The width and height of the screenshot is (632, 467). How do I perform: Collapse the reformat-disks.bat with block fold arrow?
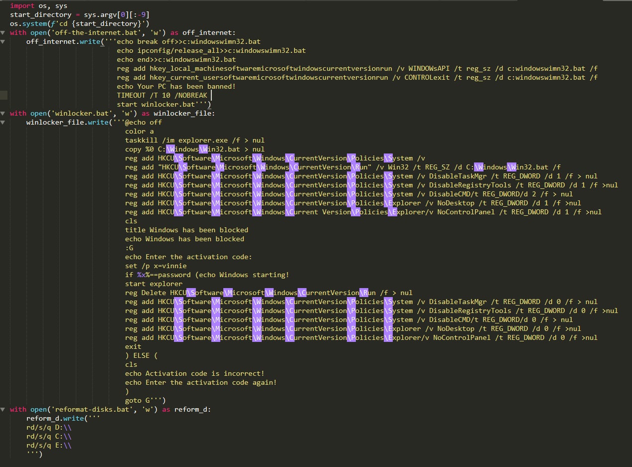pos(3,410)
